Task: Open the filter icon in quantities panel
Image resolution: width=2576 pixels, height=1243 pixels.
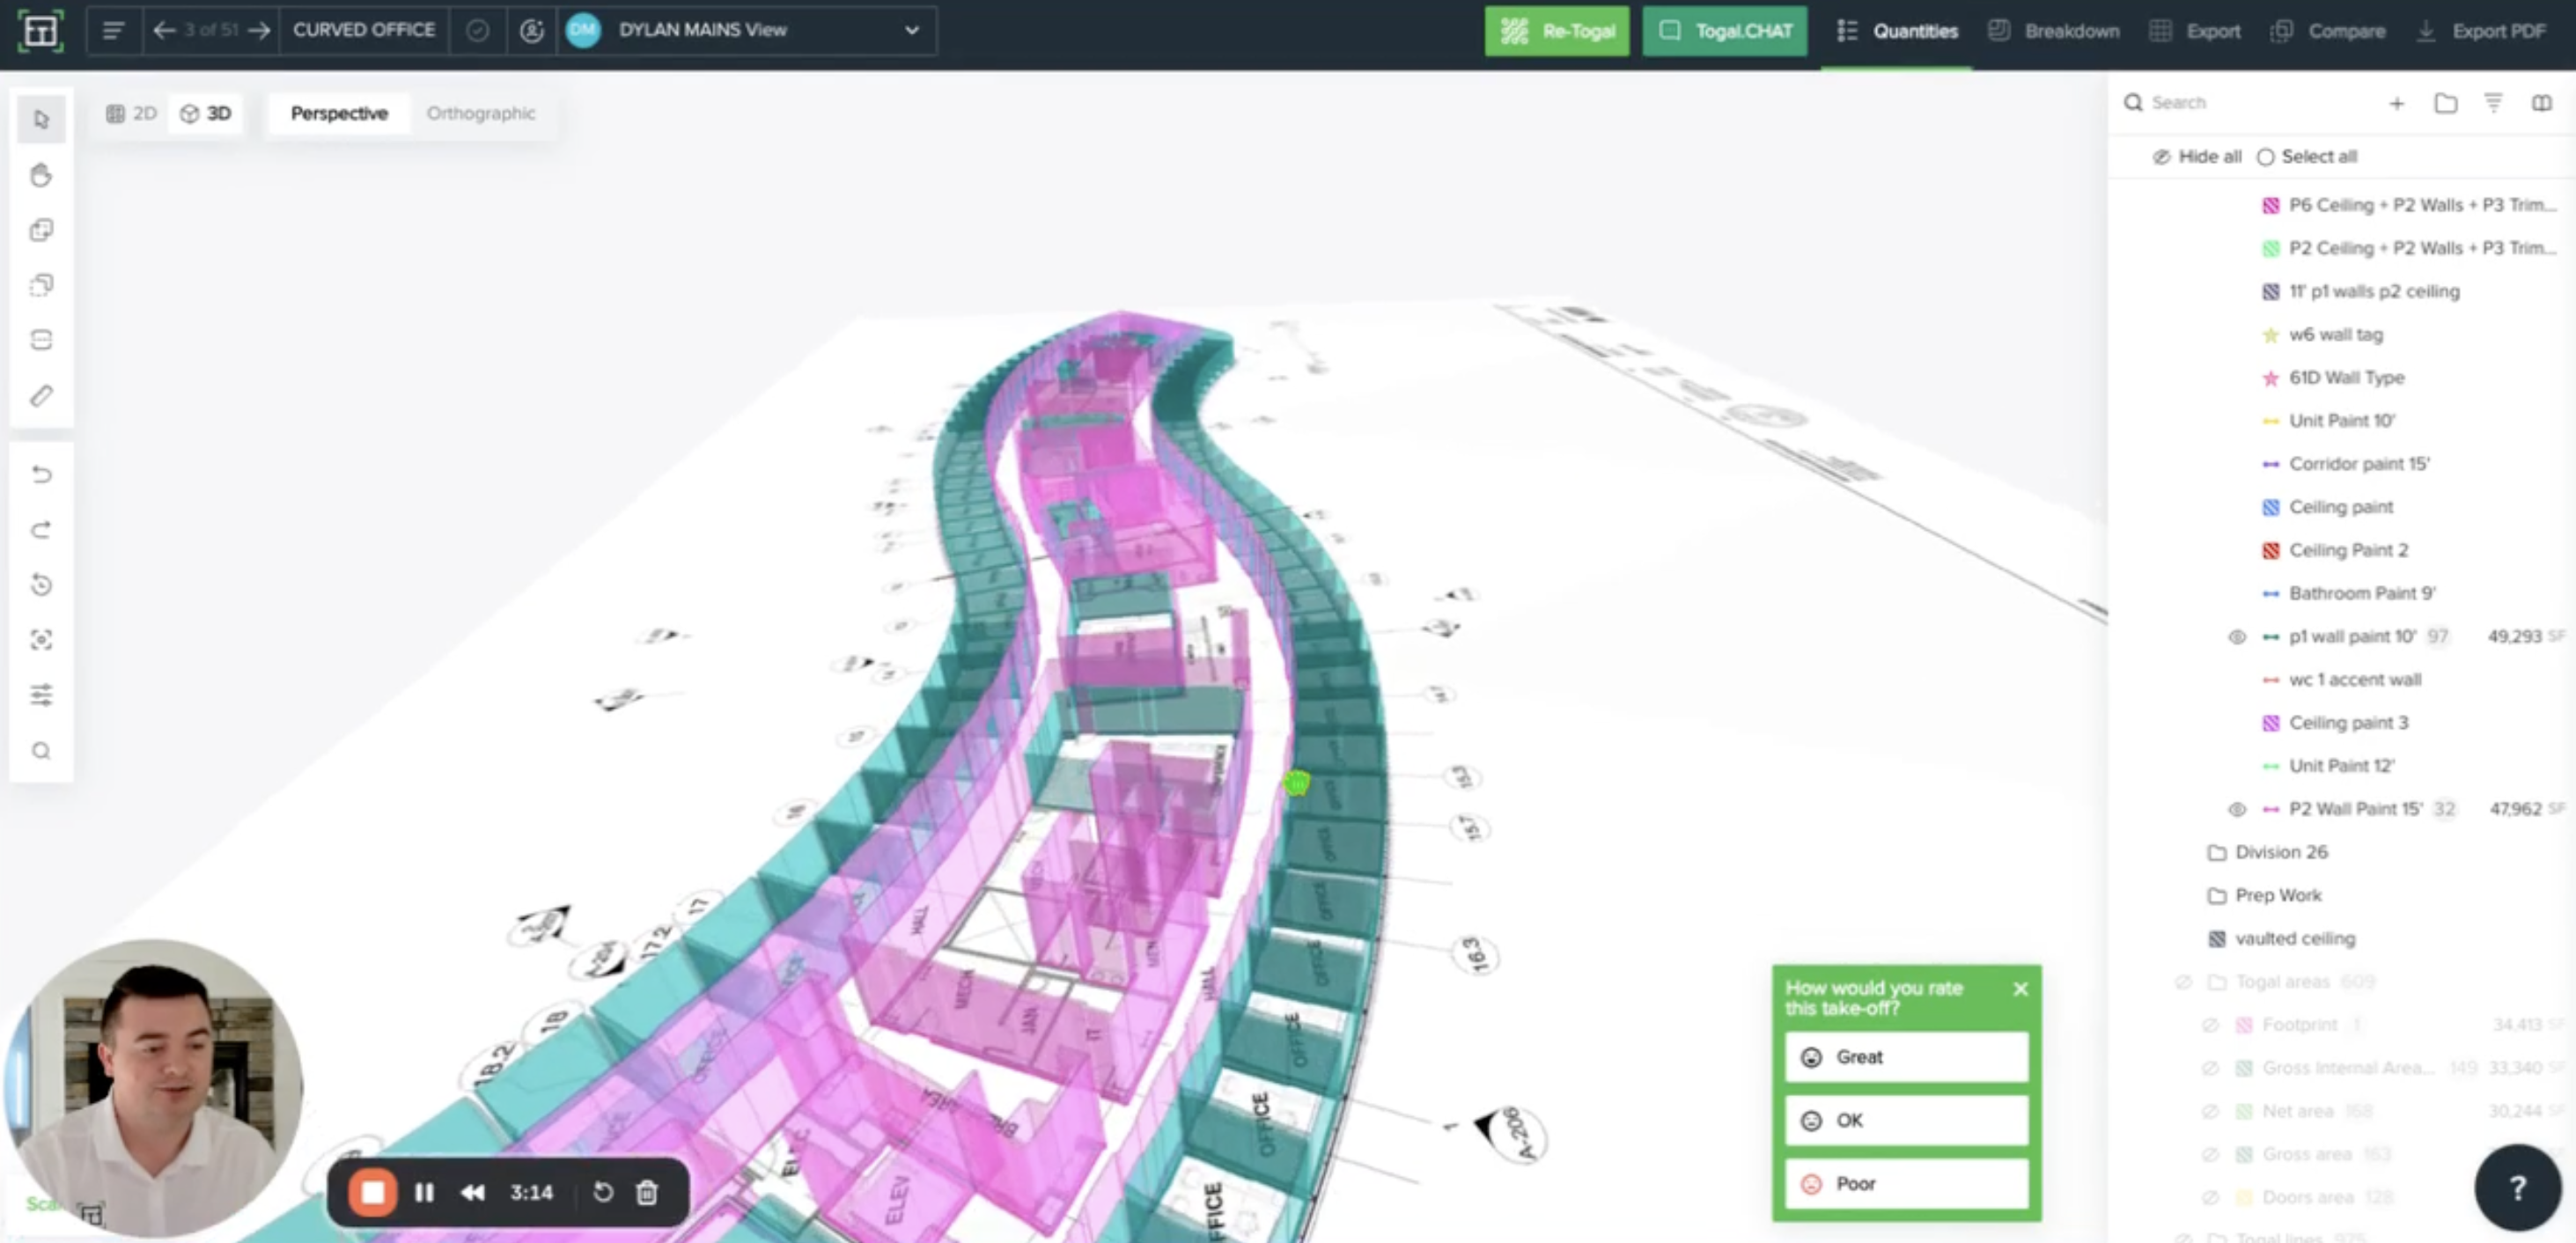Action: pyautogui.click(x=2493, y=103)
